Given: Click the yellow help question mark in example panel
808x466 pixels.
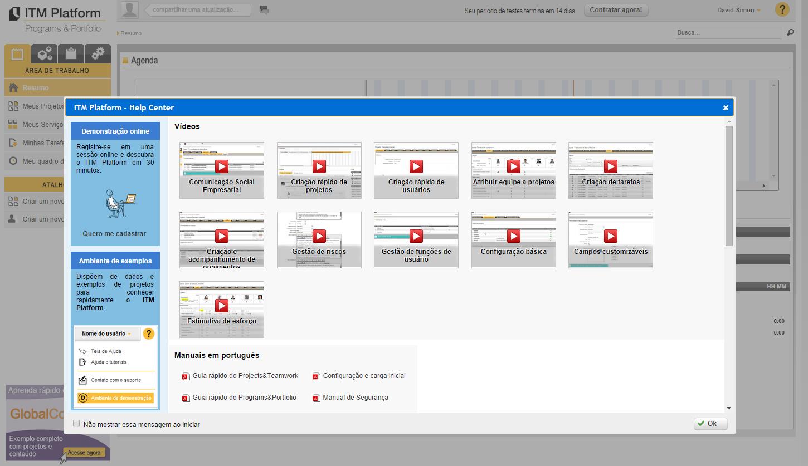Looking at the screenshot, I should (x=148, y=333).
